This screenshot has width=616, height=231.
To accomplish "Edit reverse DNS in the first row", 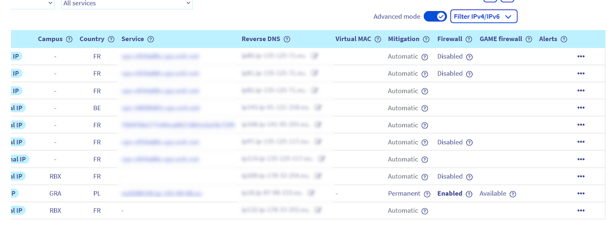I will coord(315,57).
